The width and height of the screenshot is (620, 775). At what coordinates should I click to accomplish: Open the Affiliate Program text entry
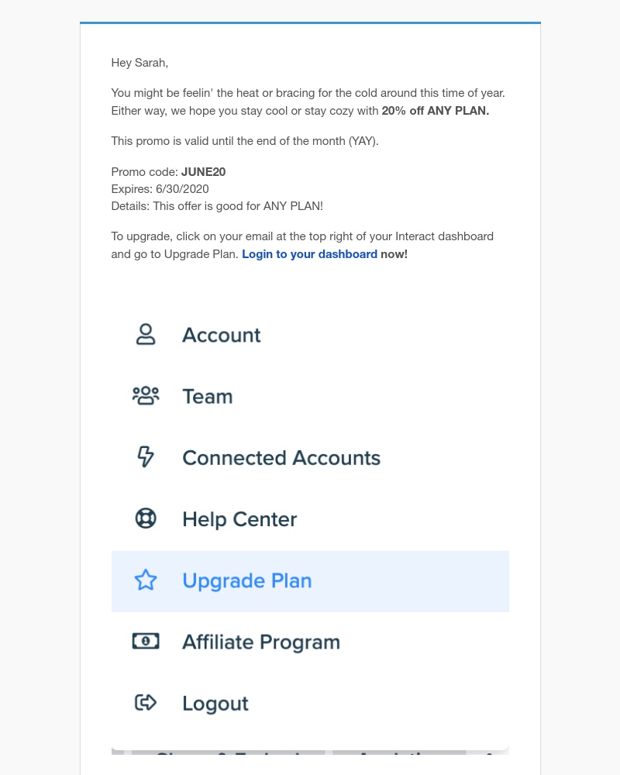point(261,642)
